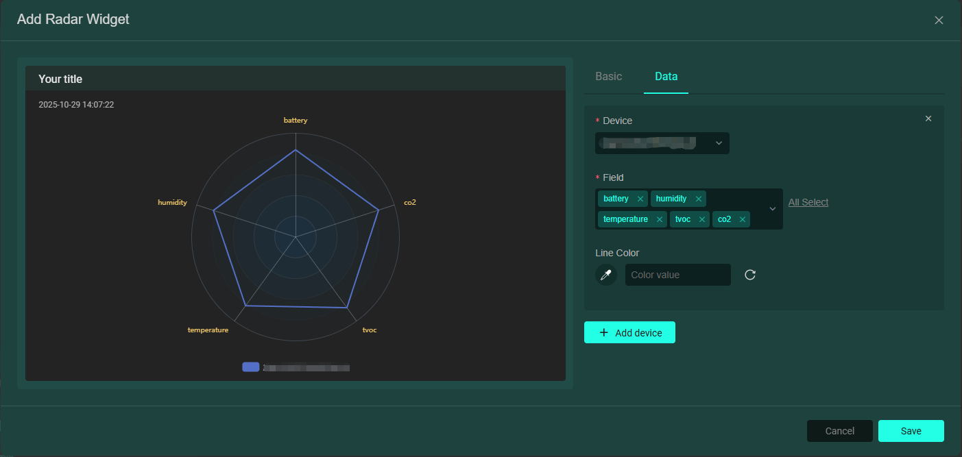
Task: Expand the Field multi-select dropdown
Action: point(773,208)
